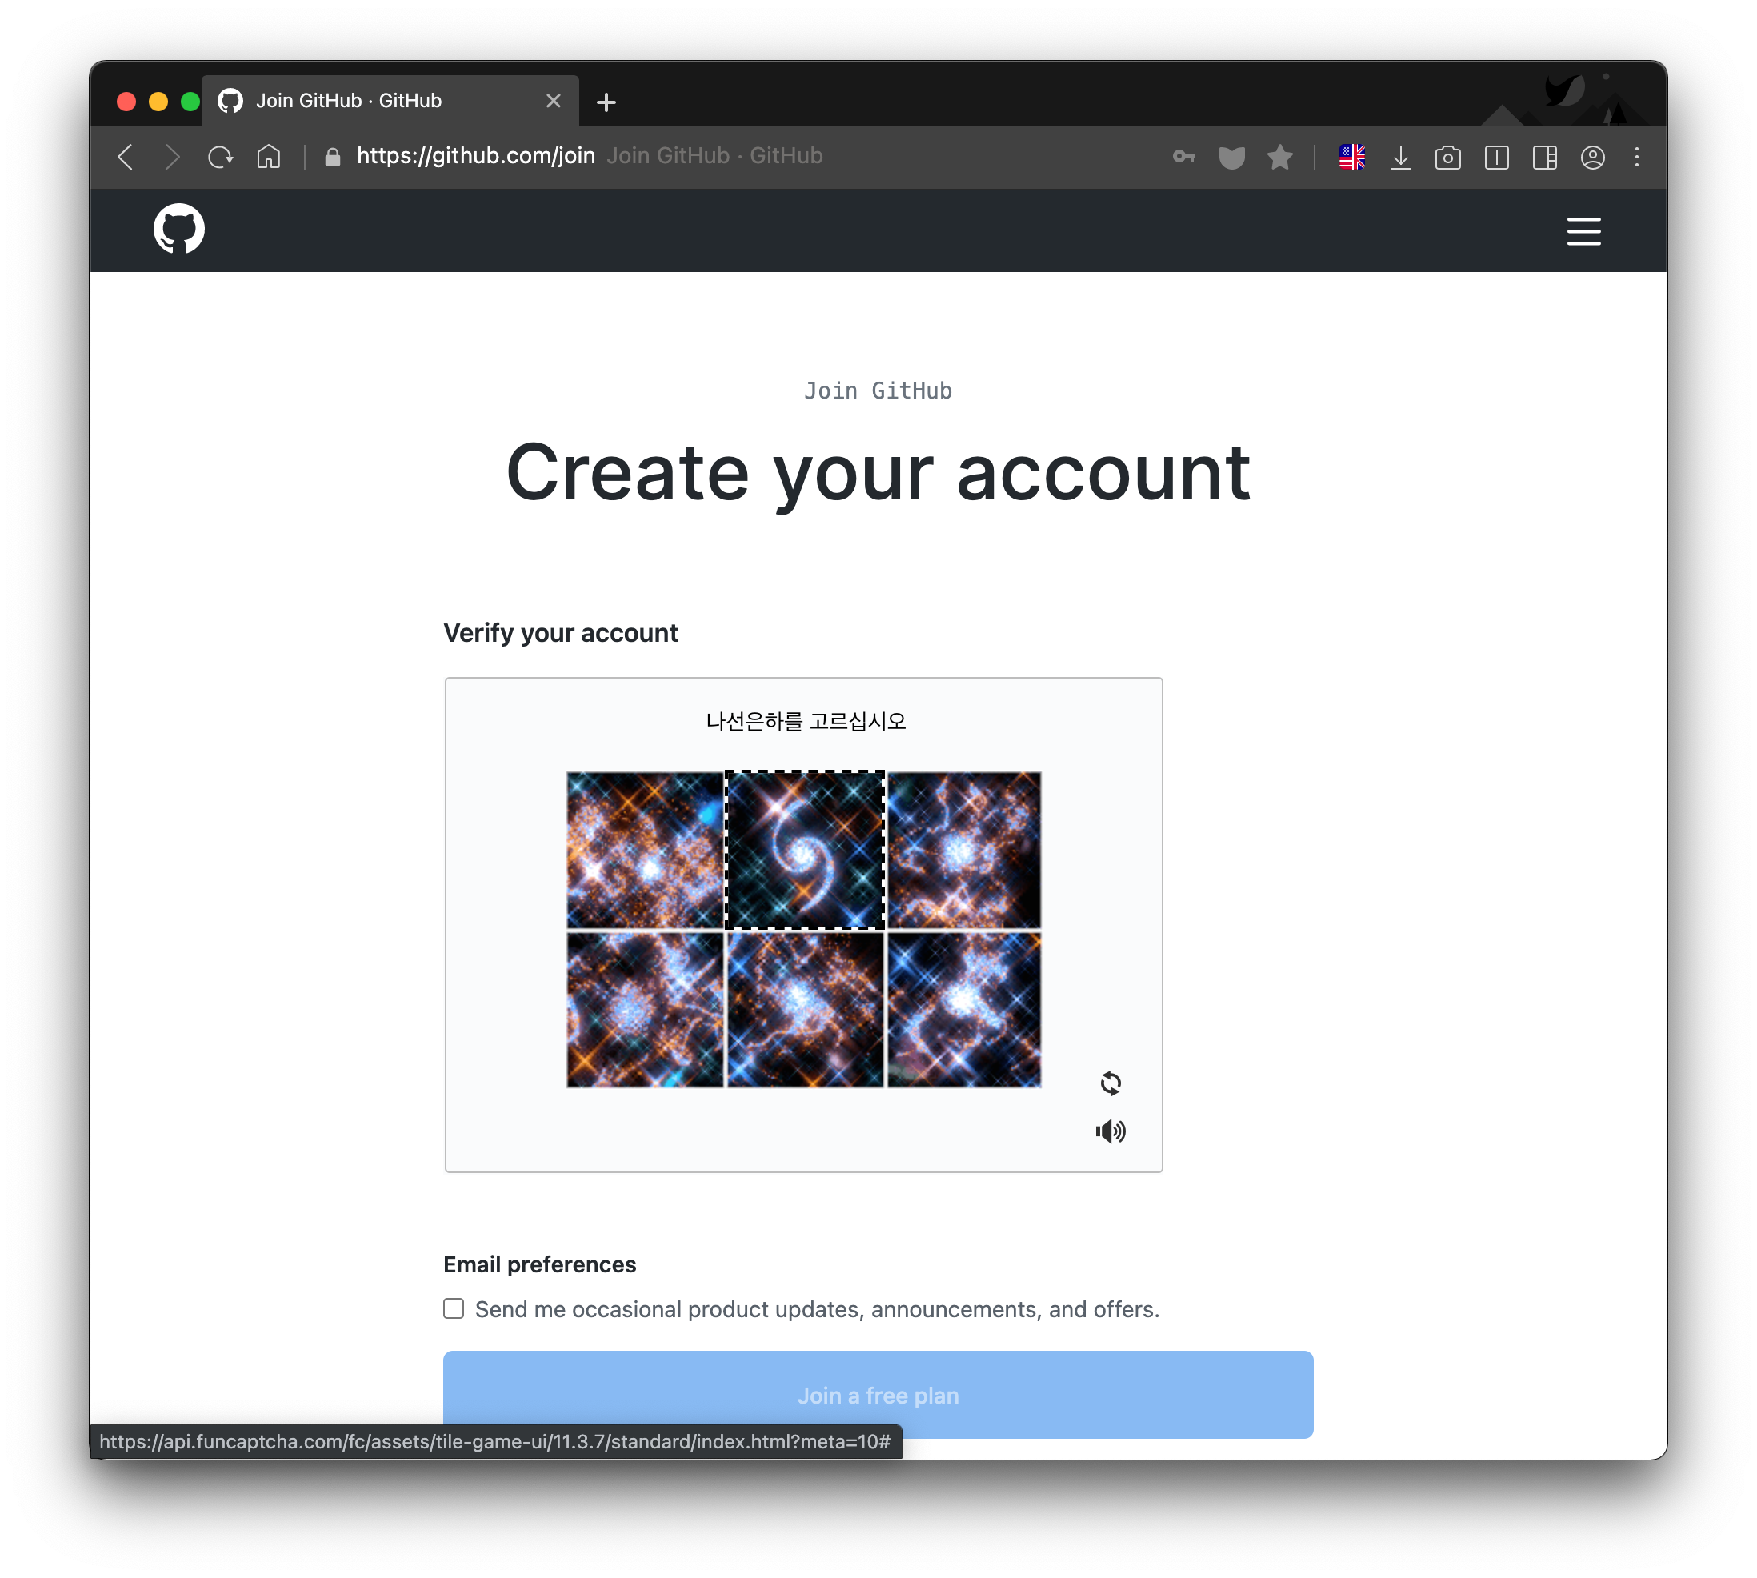Bookmark this page with star icon
Screen dimensions: 1757x1578
[x=1279, y=157]
